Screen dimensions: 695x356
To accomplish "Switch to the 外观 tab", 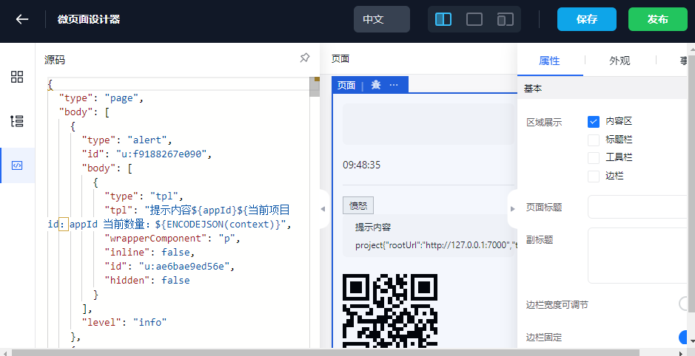I will coord(620,61).
